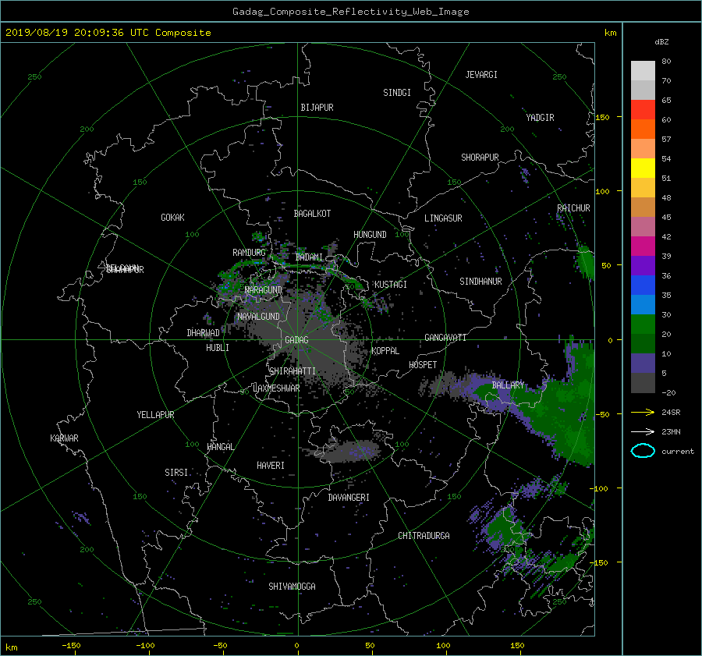Click the HAVERI city label
This screenshot has width=702, height=656.
click(x=271, y=466)
